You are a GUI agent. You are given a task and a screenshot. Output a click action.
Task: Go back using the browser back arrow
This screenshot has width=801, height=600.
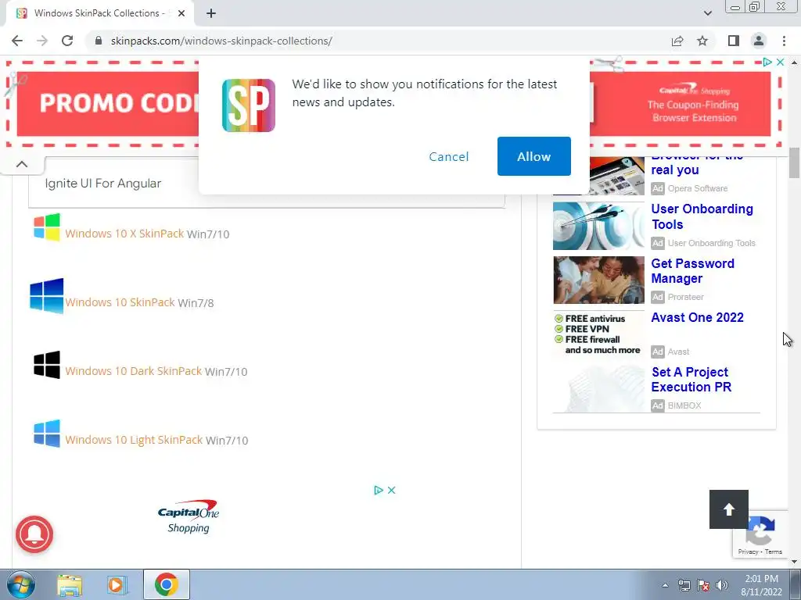click(17, 41)
